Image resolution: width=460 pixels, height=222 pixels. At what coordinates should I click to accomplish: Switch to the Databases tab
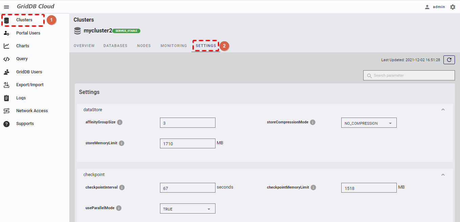[x=115, y=46]
